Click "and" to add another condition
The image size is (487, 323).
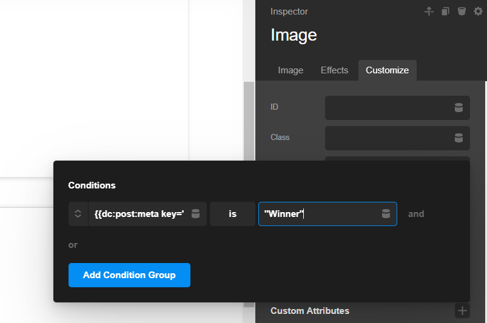coord(416,214)
